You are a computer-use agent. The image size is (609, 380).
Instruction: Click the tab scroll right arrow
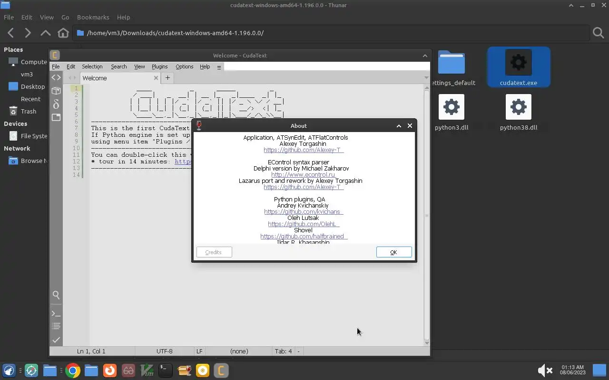[x=74, y=78]
